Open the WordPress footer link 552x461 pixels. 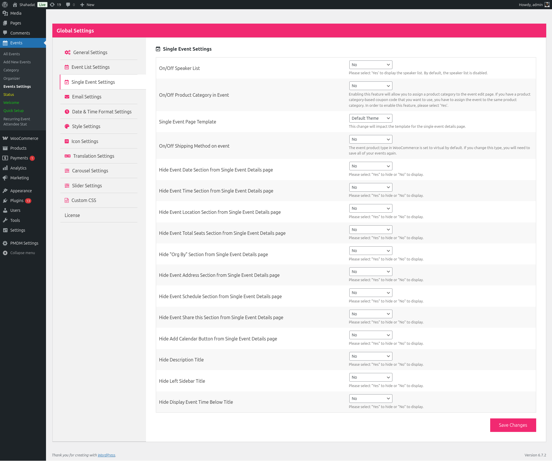click(x=106, y=455)
